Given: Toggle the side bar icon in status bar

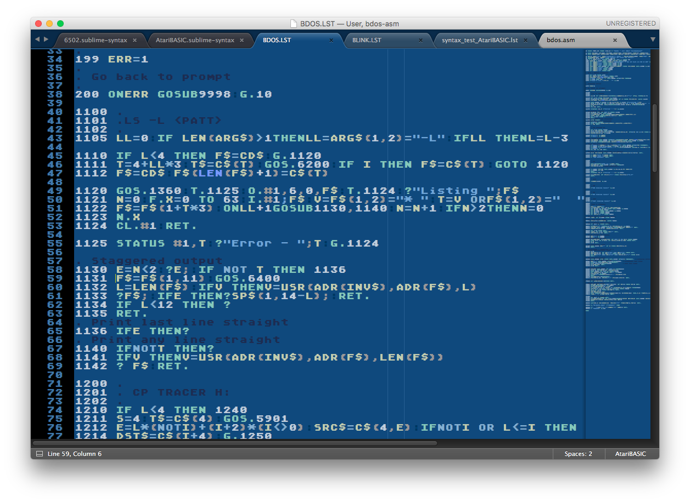Looking at the screenshot, I should [39, 454].
